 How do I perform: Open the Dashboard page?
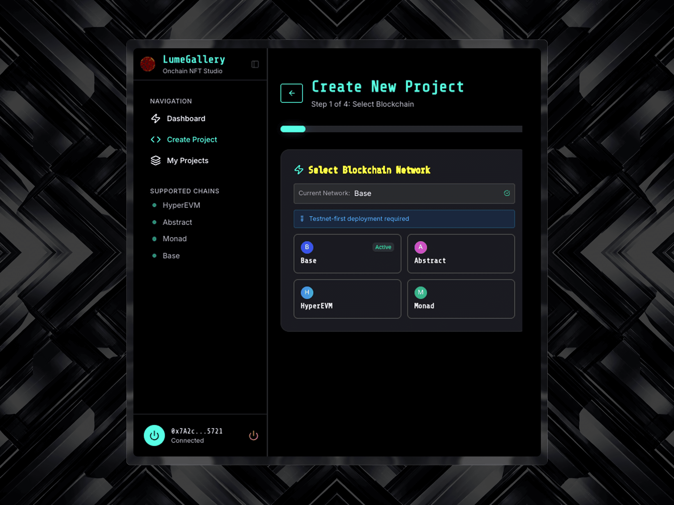click(186, 118)
